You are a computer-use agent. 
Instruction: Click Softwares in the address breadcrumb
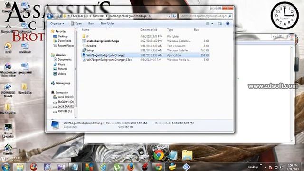[x=98, y=16]
